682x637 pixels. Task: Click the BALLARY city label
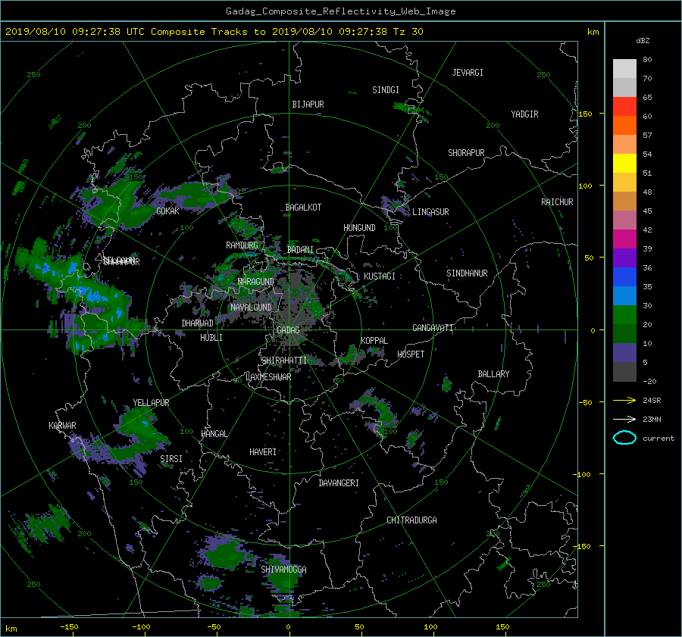pos(493,374)
